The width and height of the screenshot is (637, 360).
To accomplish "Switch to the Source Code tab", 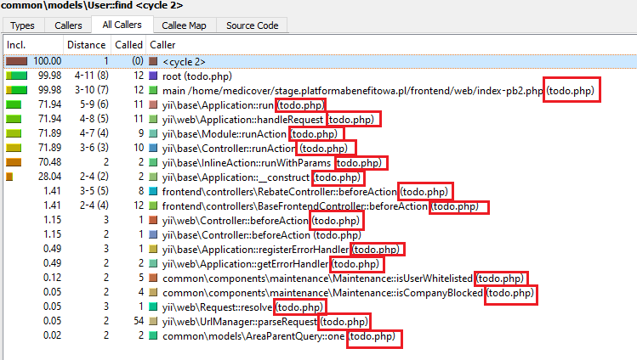I will 251,25.
